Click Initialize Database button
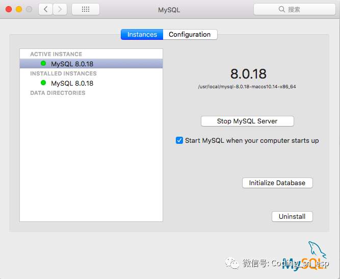 pos(277,183)
